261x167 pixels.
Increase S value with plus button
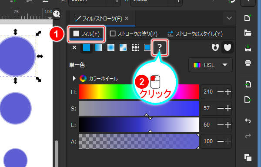pos(228,108)
